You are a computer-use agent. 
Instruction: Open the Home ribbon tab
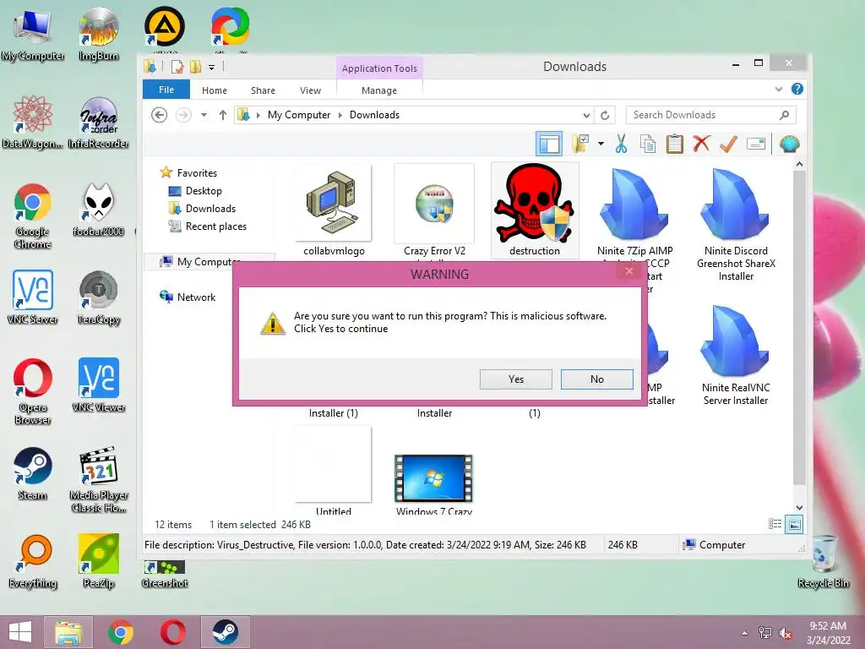point(214,90)
